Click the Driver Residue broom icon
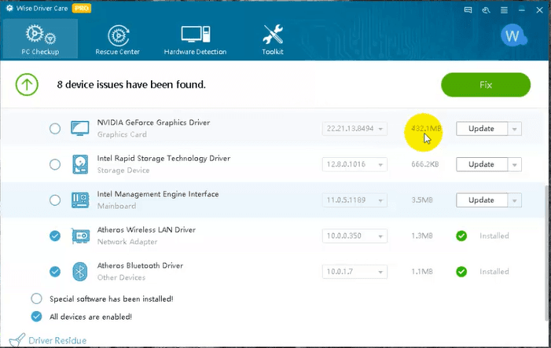This screenshot has width=551, height=348. (17, 340)
